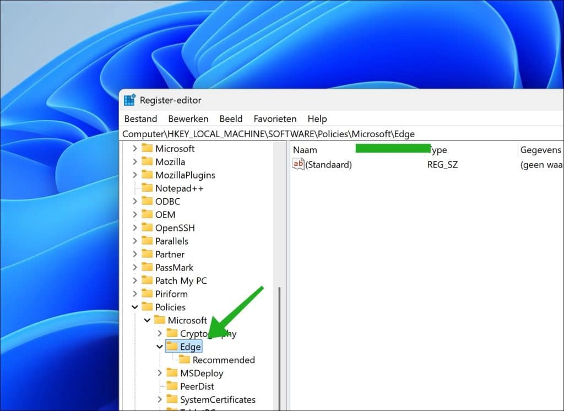
Task: Expand the ODBC key
Action: click(x=135, y=201)
